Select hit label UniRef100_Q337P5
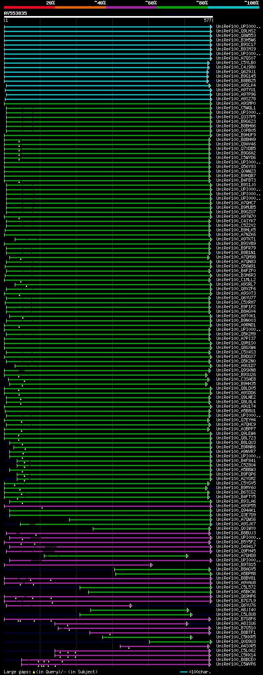 click(x=236, y=117)
